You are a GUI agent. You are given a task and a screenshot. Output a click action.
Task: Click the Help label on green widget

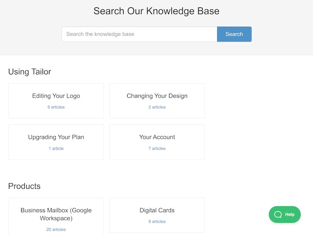290,214
